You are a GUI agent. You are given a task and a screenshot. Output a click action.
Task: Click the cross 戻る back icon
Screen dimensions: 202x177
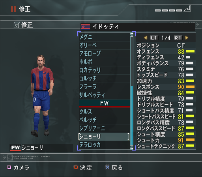point(107,167)
